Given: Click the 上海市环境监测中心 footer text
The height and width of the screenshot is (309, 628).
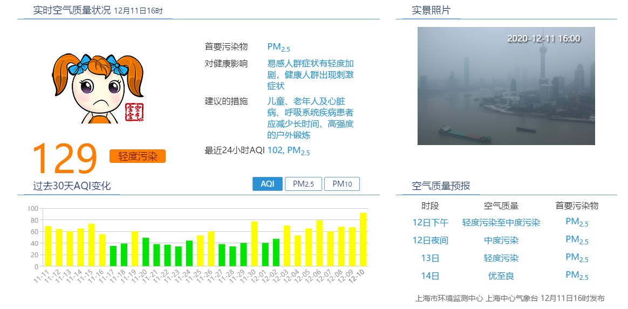Looking at the screenshot, I should [x=449, y=298].
